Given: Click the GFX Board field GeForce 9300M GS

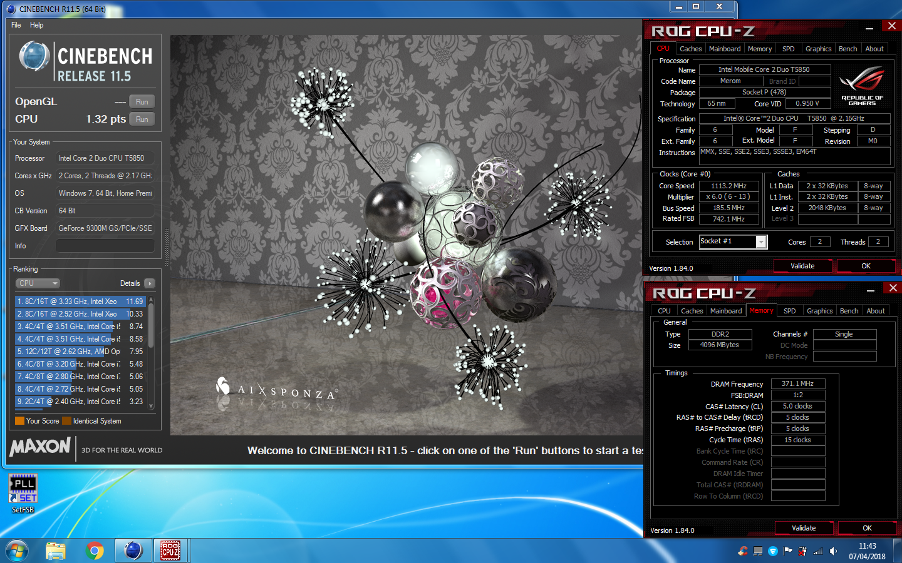Looking at the screenshot, I should (105, 228).
